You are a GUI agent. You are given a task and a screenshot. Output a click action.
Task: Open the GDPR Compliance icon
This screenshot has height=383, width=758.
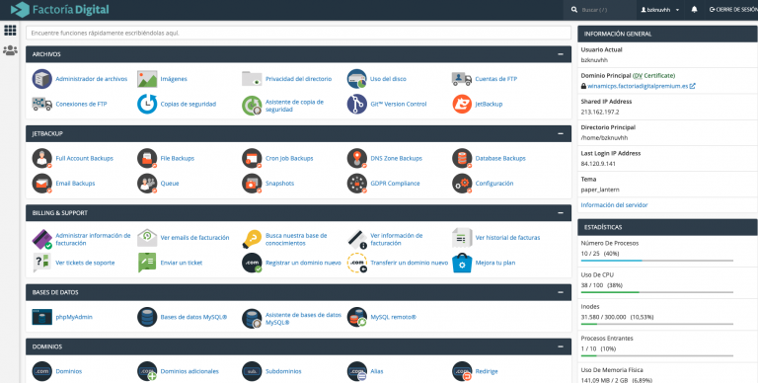coord(356,184)
